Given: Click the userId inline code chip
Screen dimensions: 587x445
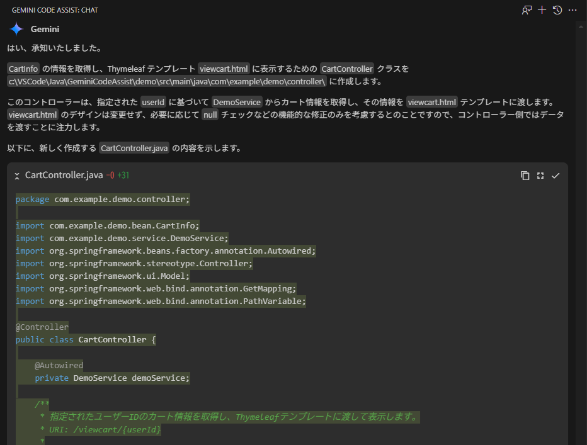Looking at the screenshot, I should (153, 102).
